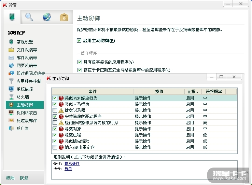Click the 启用 report link in rule description
Image resolution: width=252 pixels, height=185 pixels.
tap(68, 169)
